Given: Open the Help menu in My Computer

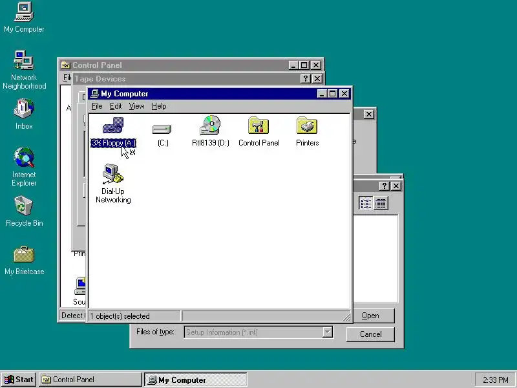Looking at the screenshot, I should 159,106.
